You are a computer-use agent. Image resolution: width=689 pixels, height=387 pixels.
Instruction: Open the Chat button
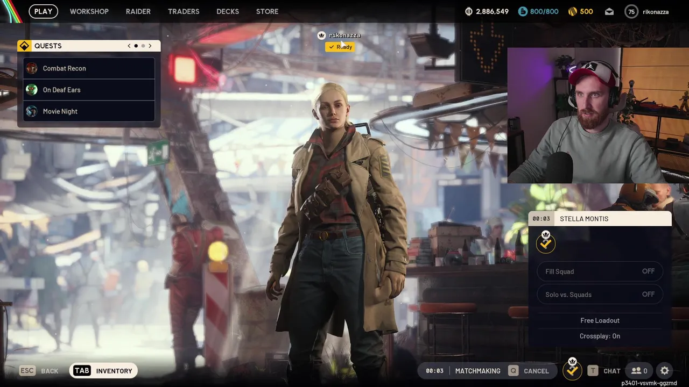pyautogui.click(x=604, y=371)
